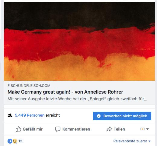Viewport: 157px width, 146px height.
Task: Click the FISCHUNDFLEISCH.COM source link
Action: coord(29,86)
